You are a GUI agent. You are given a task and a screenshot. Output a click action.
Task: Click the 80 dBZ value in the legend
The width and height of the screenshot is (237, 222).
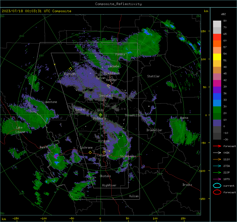225,21
